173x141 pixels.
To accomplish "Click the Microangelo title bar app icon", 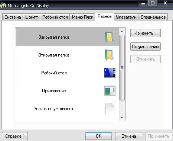I will [3, 6].
